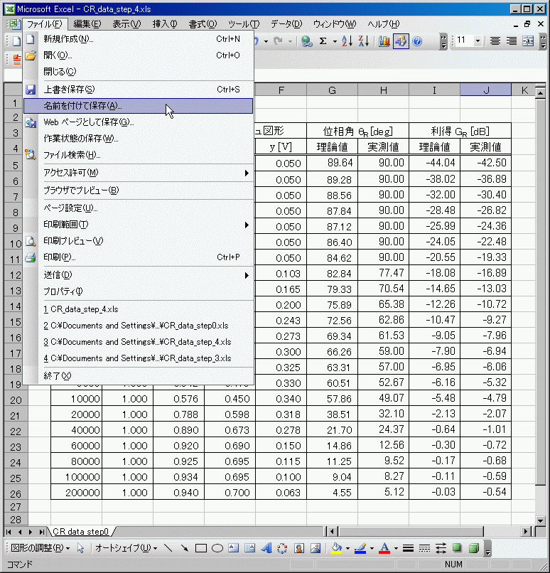Expand the オートシェイプ AutoShapes menu
The image size is (550, 573).
click(126, 548)
